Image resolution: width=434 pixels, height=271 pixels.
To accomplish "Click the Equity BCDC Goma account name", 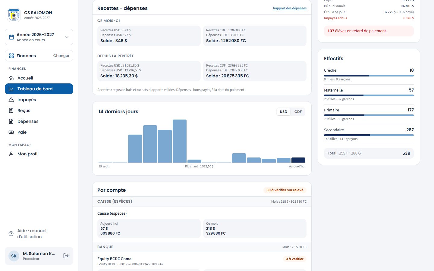I will point(114,259).
